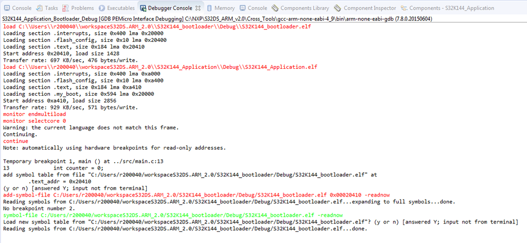Viewport: 527px width, 243px height.
Task: Click the load S32K144_Application.elf command line
Action: tap(160, 67)
